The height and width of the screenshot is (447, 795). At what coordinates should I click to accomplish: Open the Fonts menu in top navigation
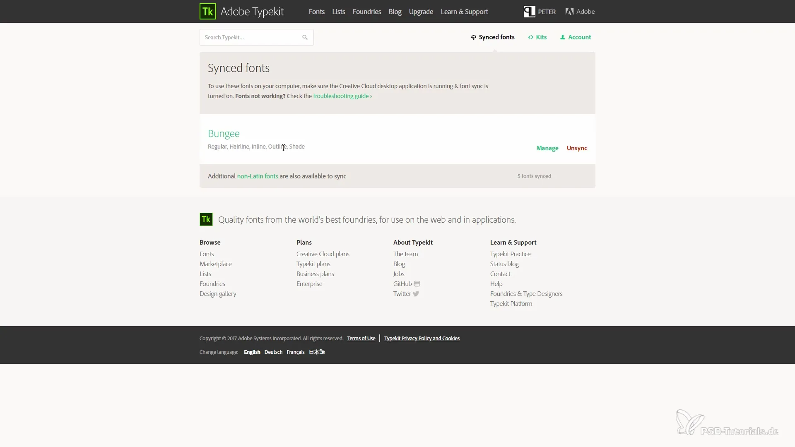(x=317, y=12)
